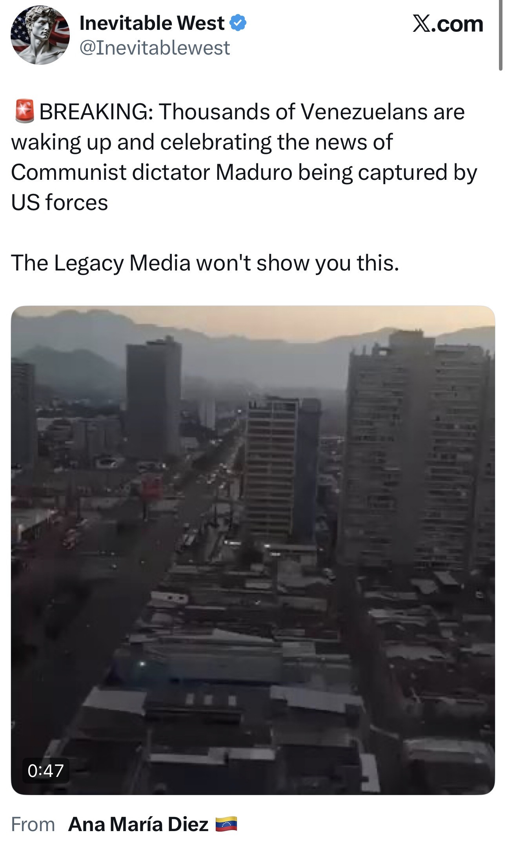Click the Venezuelan flag emoji
The height and width of the screenshot is (857, 506).
tap(226, 824)
